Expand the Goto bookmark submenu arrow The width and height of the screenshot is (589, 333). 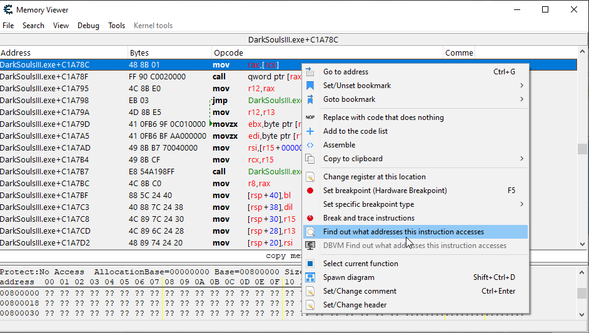point(521,99)
